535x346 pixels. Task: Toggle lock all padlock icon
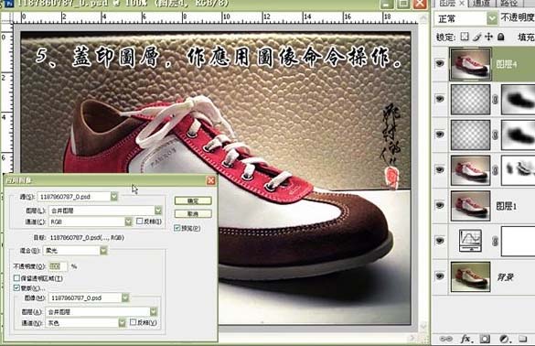(x=500, y=37)
